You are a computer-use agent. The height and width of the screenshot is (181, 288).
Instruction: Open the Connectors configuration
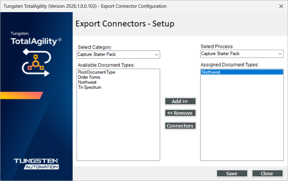(180, 126)
